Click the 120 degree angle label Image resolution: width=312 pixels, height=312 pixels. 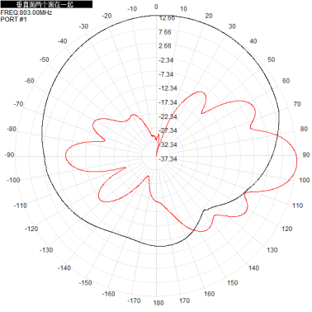click(287, 229)
